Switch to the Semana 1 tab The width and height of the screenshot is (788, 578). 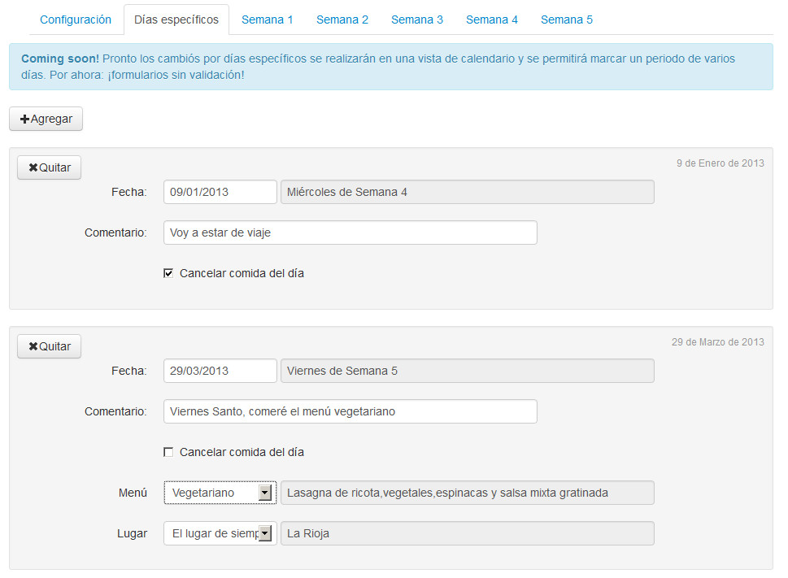tap(267, 20)
